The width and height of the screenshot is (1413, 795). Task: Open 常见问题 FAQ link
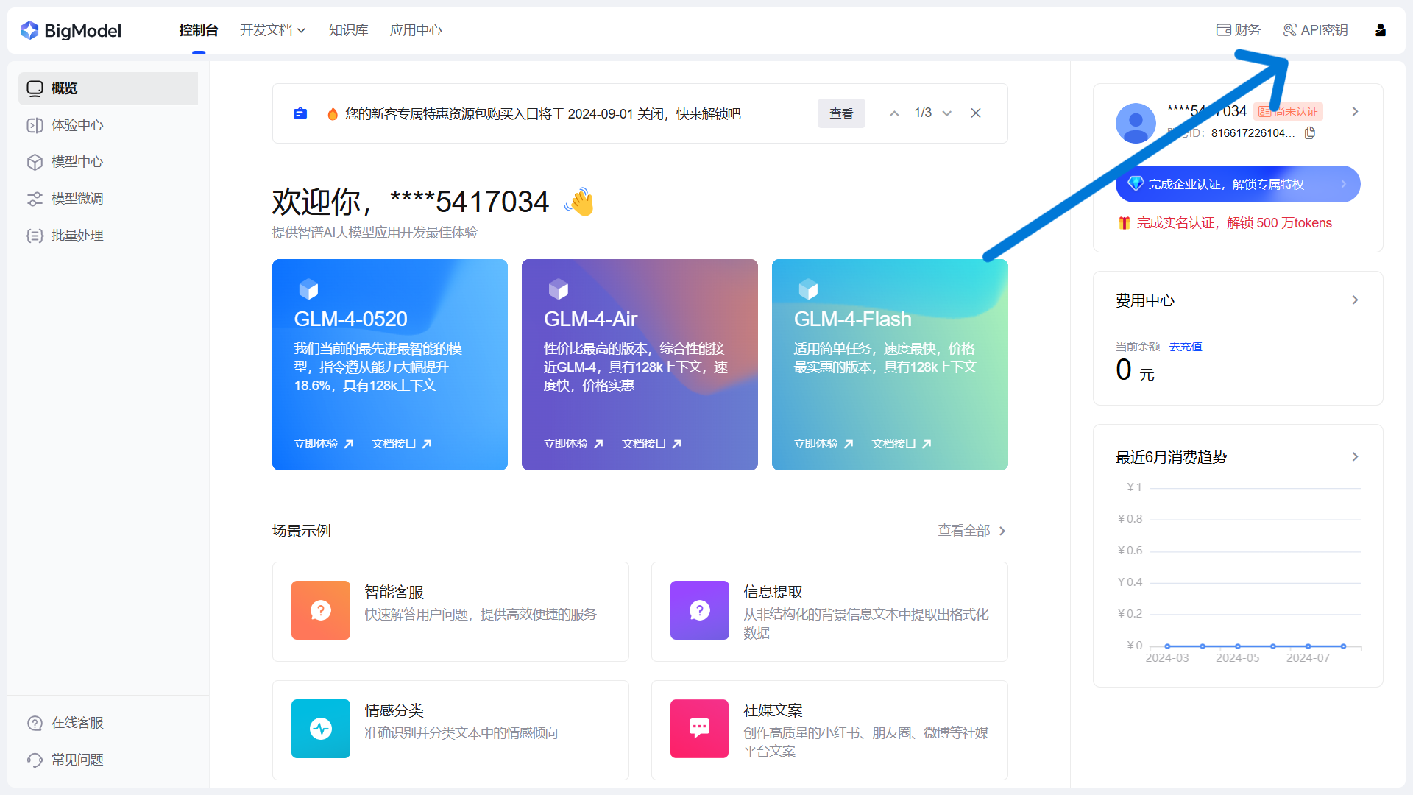65,760
